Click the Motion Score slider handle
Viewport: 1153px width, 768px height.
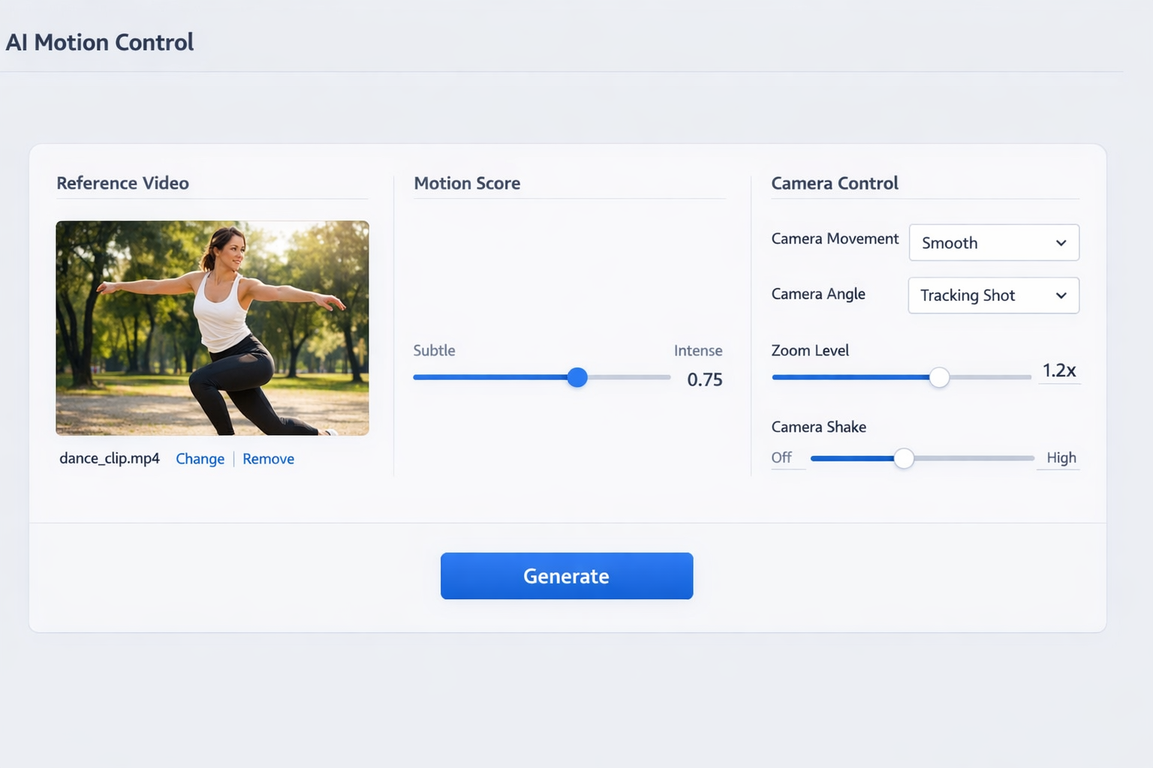tap(577, 377)
